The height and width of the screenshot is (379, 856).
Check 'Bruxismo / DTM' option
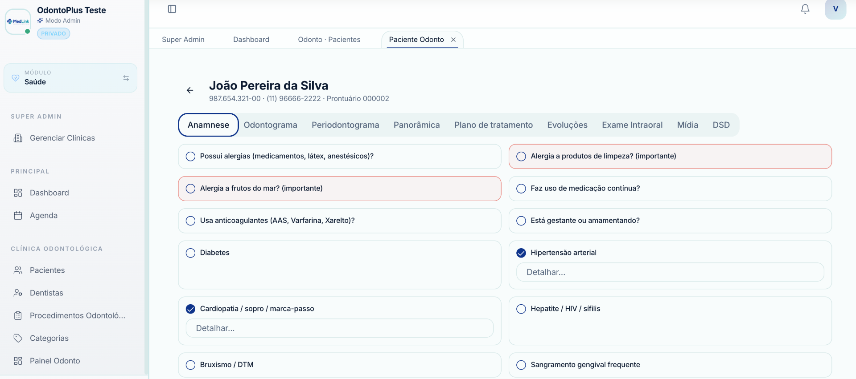click(190, 365)
